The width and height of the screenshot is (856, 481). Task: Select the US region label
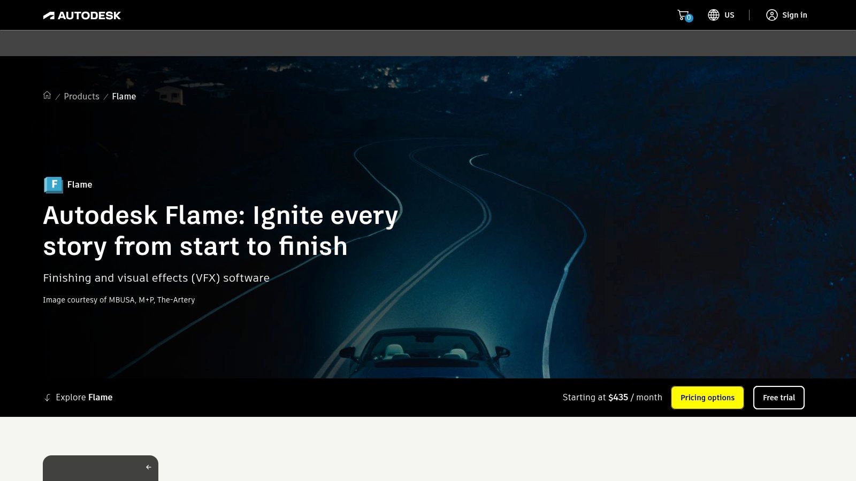(x=729, y=15)
